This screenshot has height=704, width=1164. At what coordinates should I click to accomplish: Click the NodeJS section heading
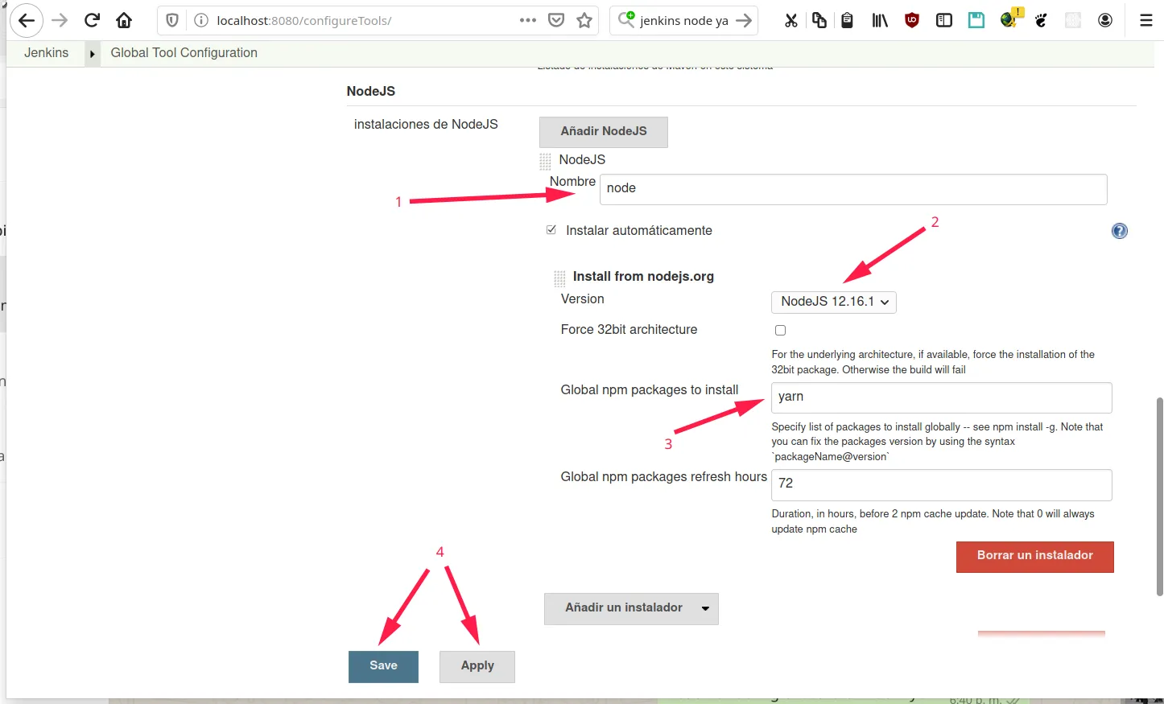pyautogui.click(x=371, y=92)
